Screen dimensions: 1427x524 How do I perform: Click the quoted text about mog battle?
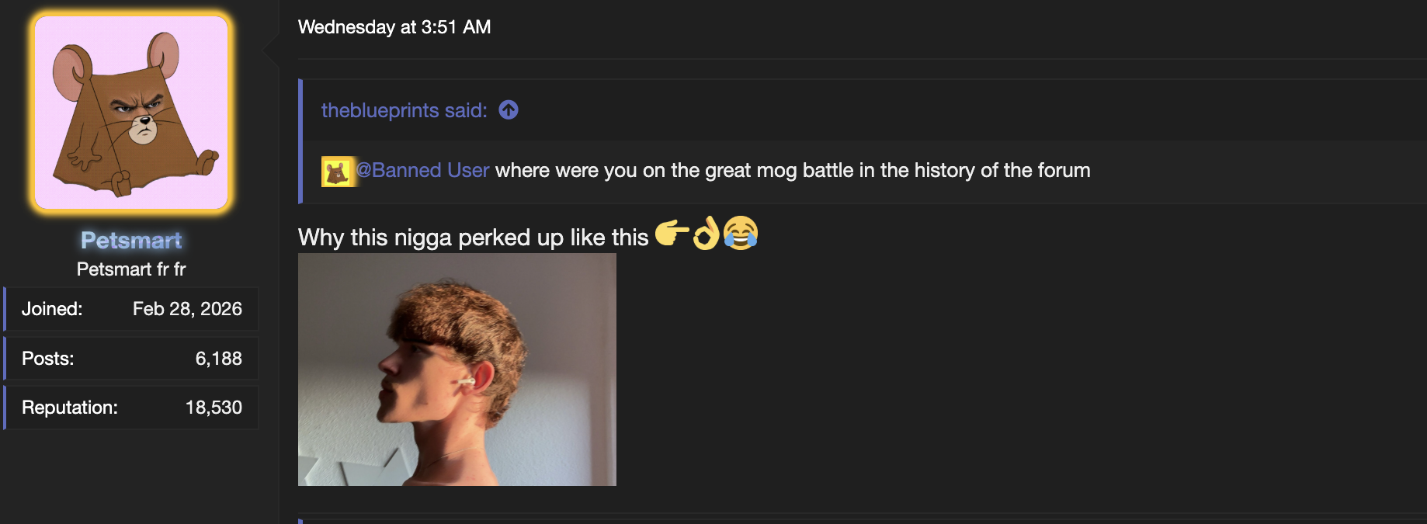tap(793, 170)
